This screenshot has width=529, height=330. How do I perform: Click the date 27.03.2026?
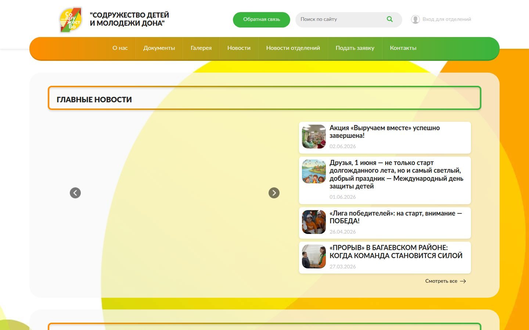click(343, 267)
